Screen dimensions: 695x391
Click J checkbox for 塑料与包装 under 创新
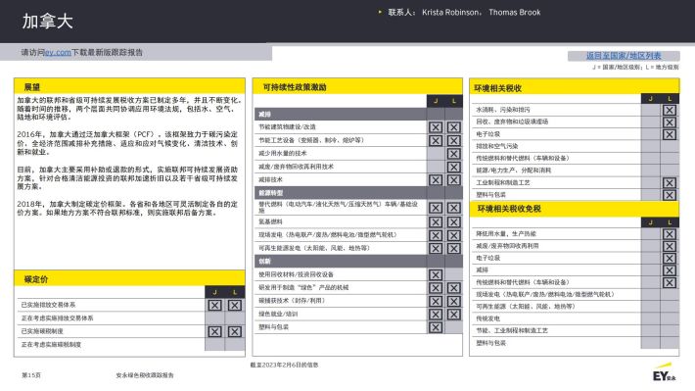click(436, 327)
